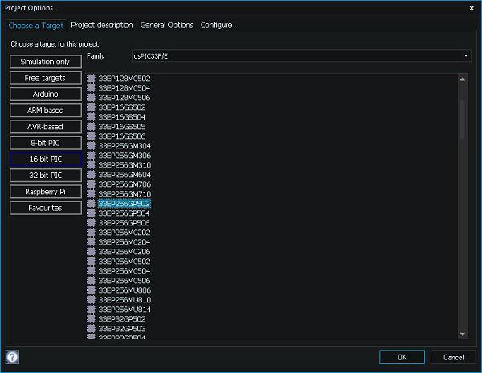Open the Project description tab
482x373 pixels.
click(102, 25)
